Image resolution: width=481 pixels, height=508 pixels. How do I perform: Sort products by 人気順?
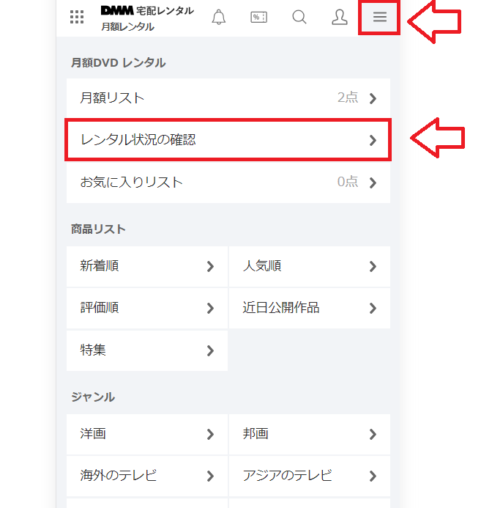click(x=310, y=266)
